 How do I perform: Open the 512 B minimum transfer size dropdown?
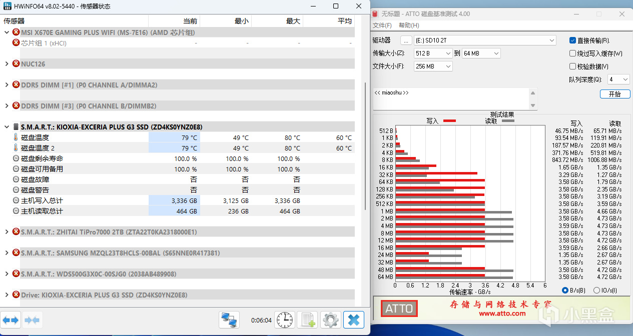pyautogui.click(x=433, y=53)
